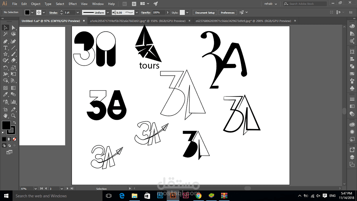The width and height of the screenshot is (357, 201).
Task: Enable Draw Behind mode
Action: tap(9, 146)
